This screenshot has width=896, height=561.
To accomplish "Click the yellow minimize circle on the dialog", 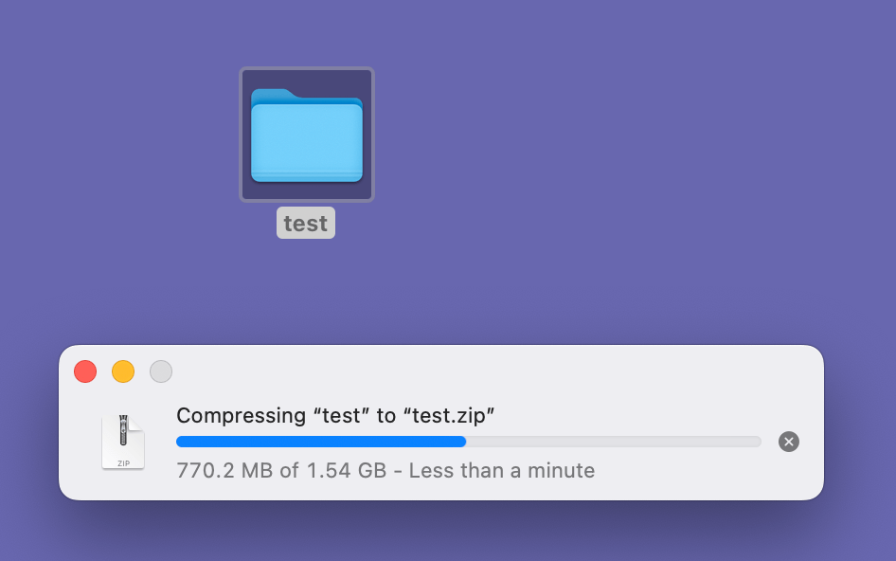I will (x=123, y=371).
